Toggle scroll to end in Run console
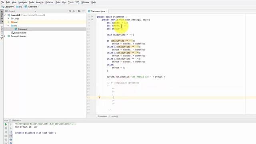 click(x=11, y=136)
